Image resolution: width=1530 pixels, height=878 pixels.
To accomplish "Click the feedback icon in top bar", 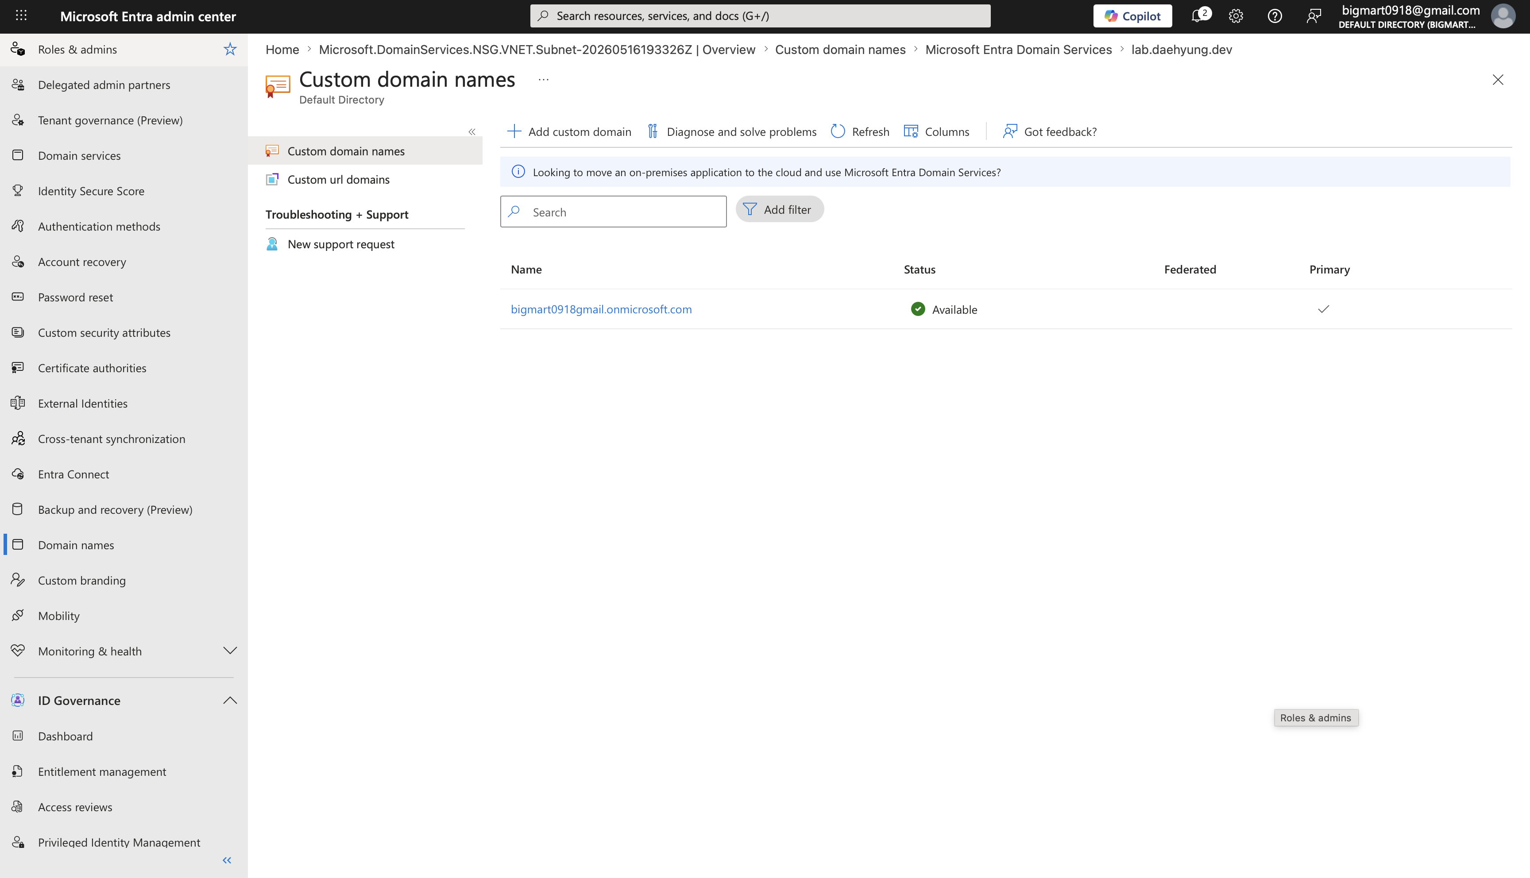I will 1313,15.
